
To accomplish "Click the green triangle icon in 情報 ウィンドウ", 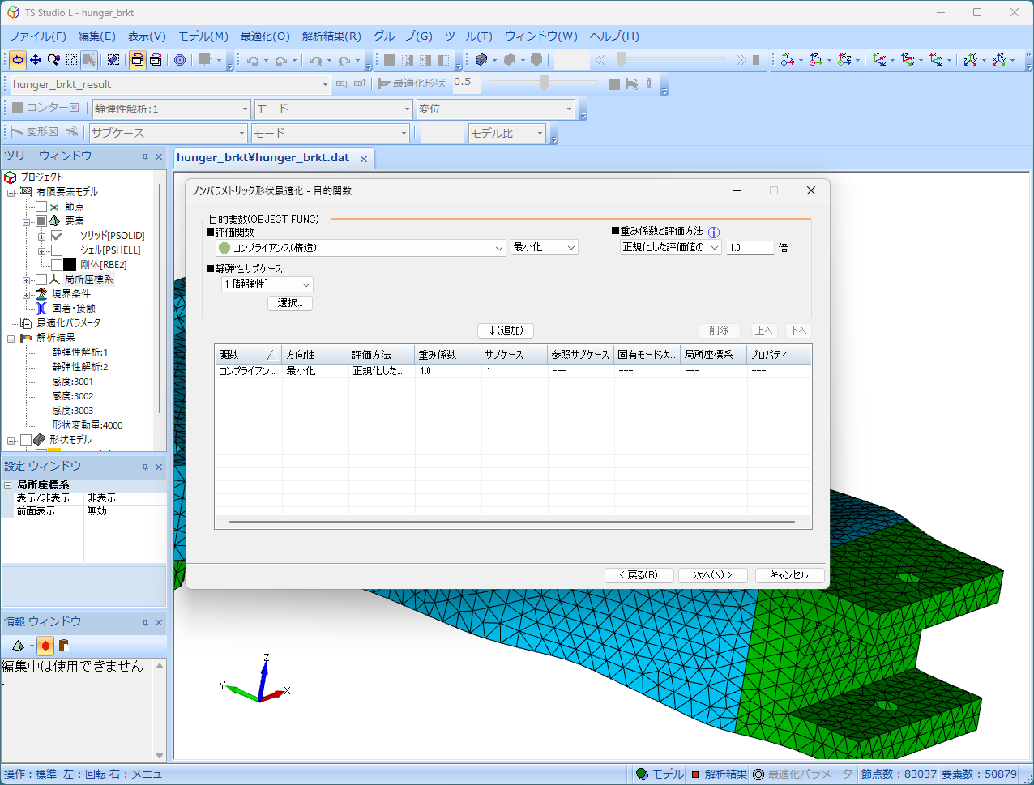I will pyautogui.click(x=17, y=646).
